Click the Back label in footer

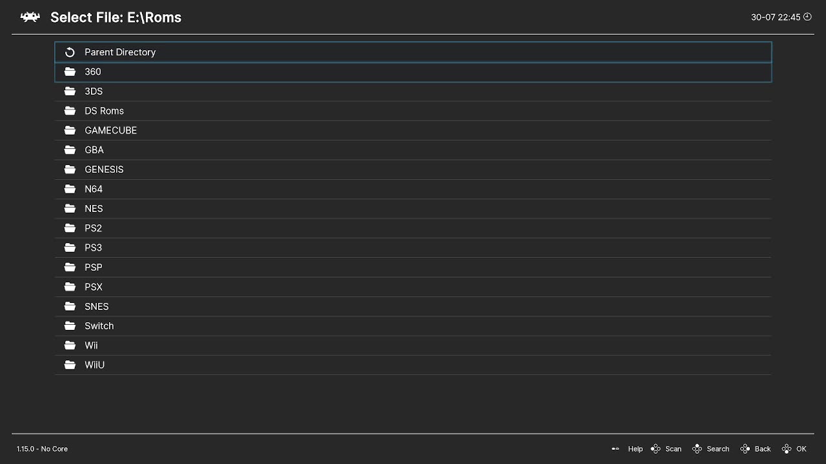(x=763, y=449)
